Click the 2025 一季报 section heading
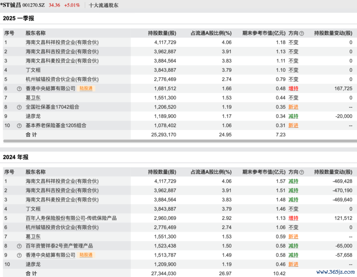 coord(19,19)
